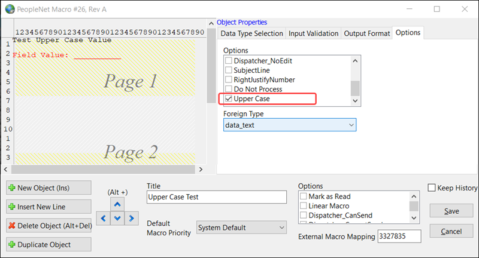Click the PeopleNet globe icon in title bar

[10, 9]
